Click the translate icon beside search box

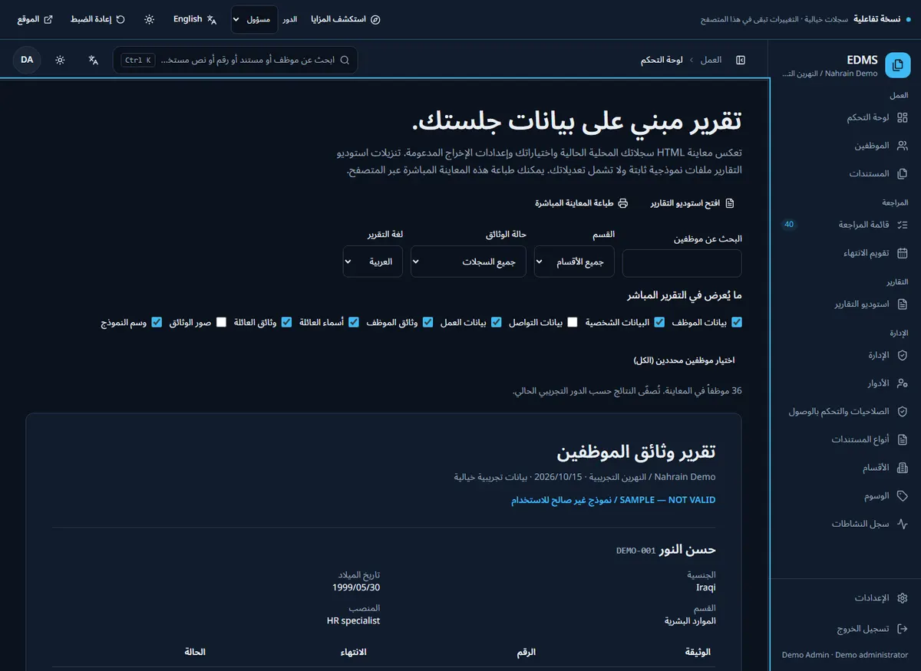pyautogui.click(x=94, y=60)
